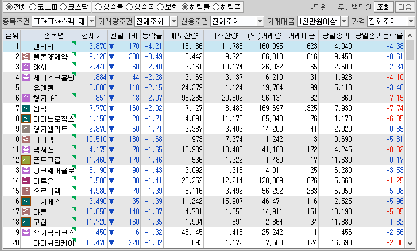The image size is (417, 251).
Task: Click the 주 badge icon for 형지엘리트
Action: click(x=26, y=129)
